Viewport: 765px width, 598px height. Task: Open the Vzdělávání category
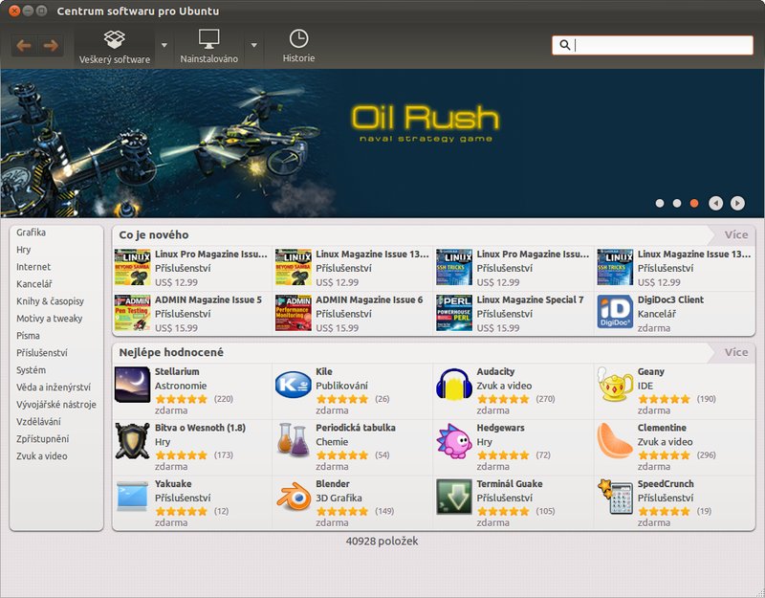pyautogui.click(x=38, y=421)
